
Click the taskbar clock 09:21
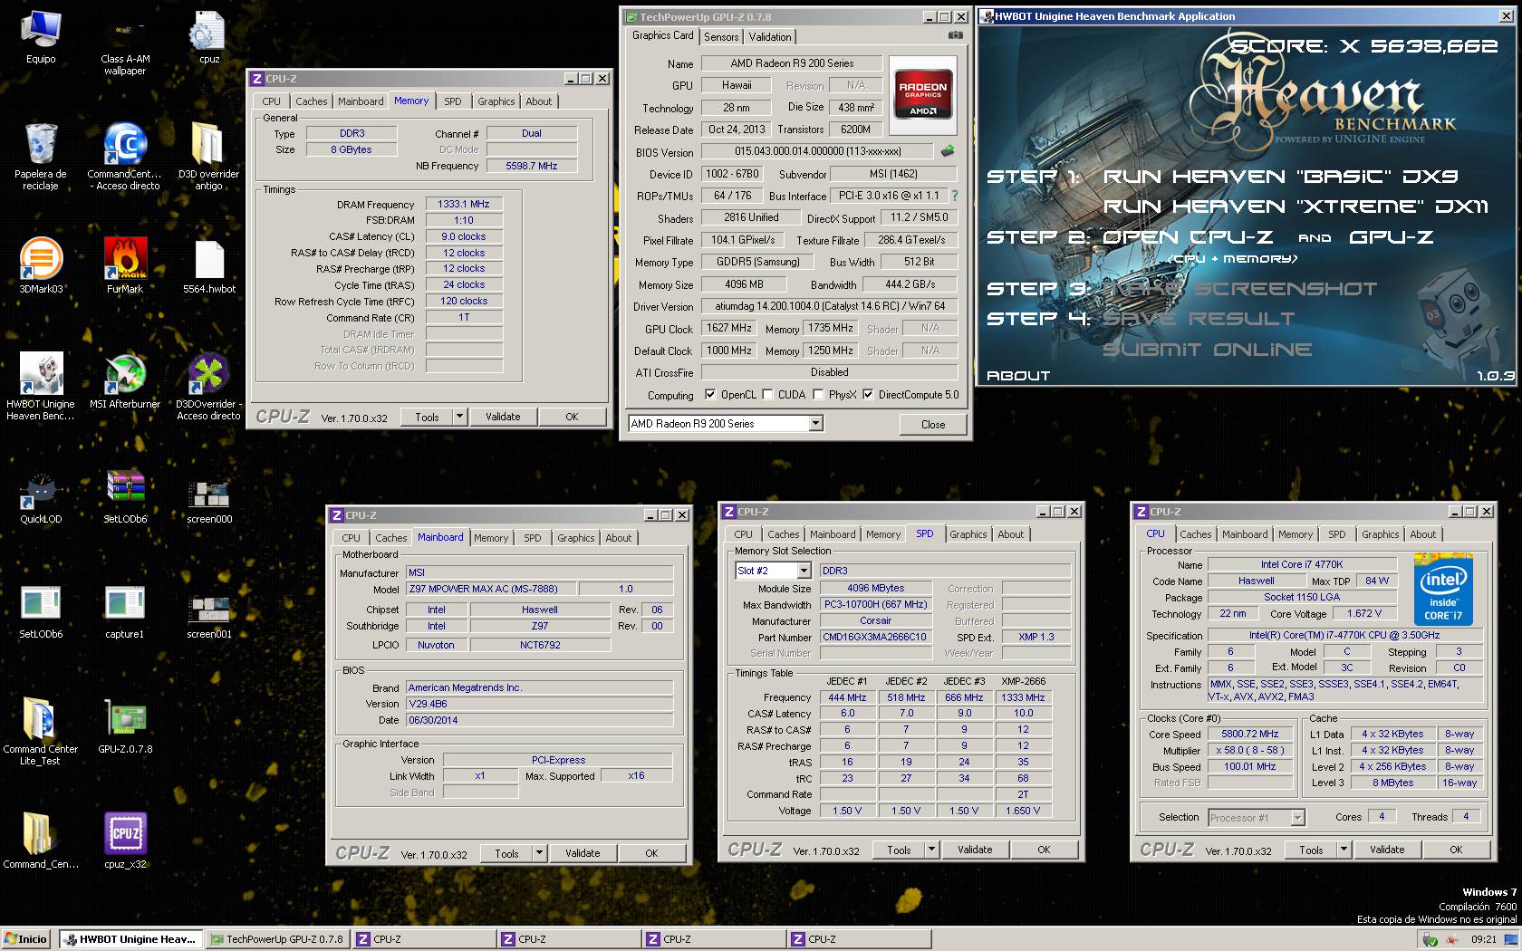(1484, 940)
